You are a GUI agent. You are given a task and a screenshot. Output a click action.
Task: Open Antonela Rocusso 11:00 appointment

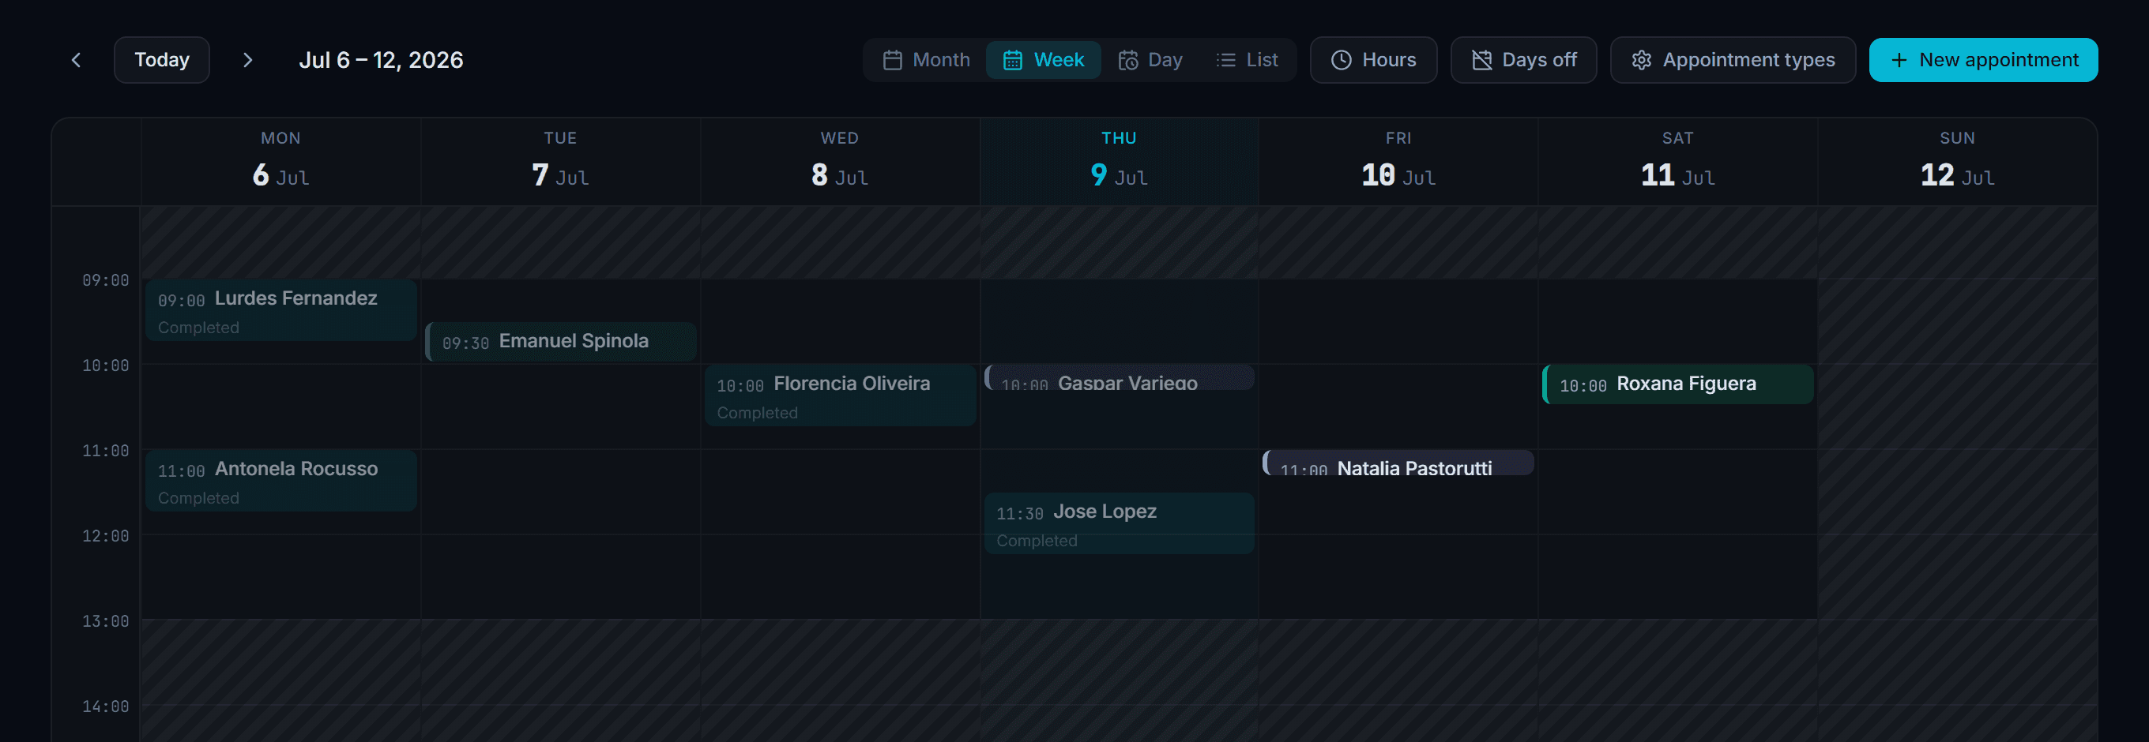tap(281, 481)
